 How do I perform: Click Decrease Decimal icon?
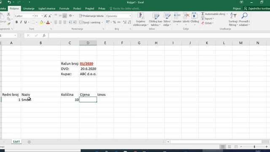(130, 22)
